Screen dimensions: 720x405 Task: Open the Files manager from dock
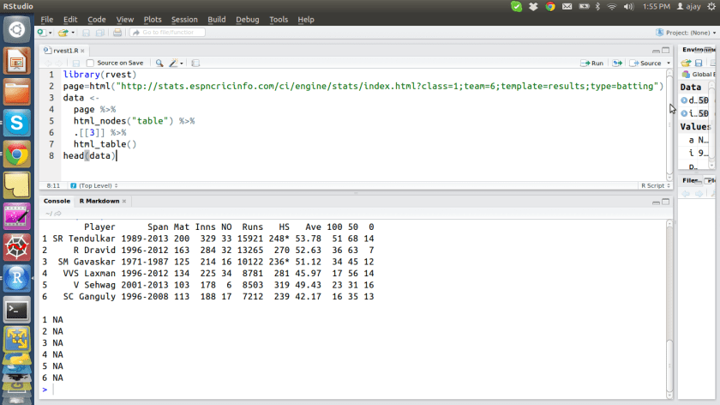click(x=17, y=92)
